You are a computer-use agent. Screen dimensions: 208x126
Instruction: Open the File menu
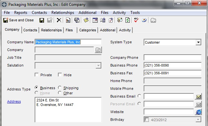(7, 13)
